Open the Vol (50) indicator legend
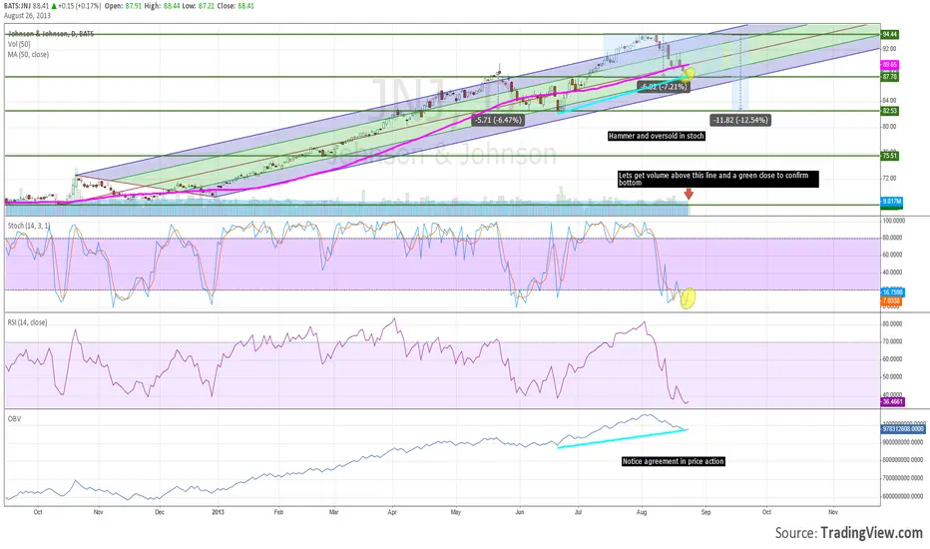Screen dimensions: 930x549 pos(19,44)
